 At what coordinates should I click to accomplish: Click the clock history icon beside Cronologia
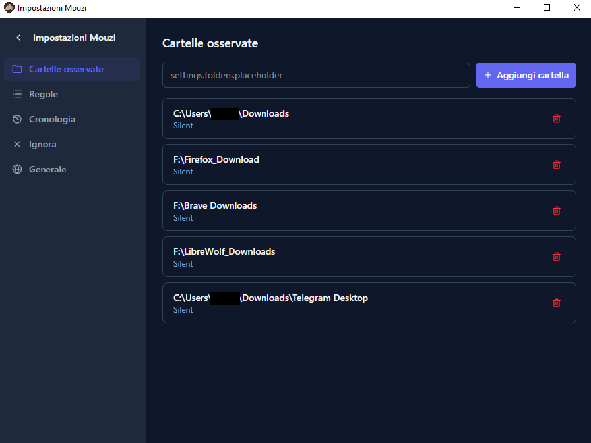coord(17,119)
